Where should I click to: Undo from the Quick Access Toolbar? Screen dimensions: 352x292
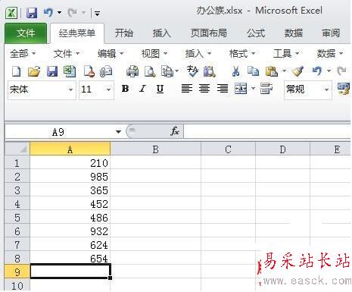click(x=48, y=12)
